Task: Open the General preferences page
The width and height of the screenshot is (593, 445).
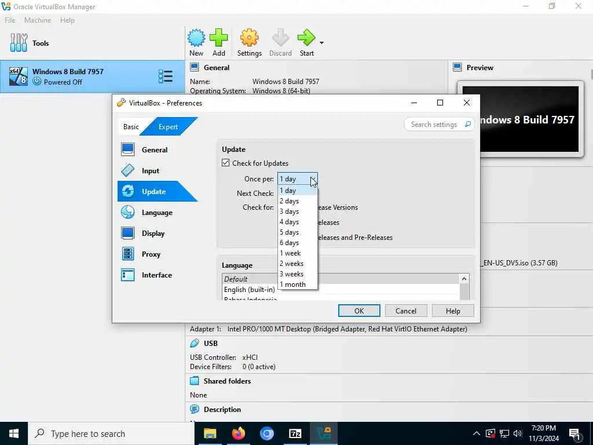Action: (154, 150)
